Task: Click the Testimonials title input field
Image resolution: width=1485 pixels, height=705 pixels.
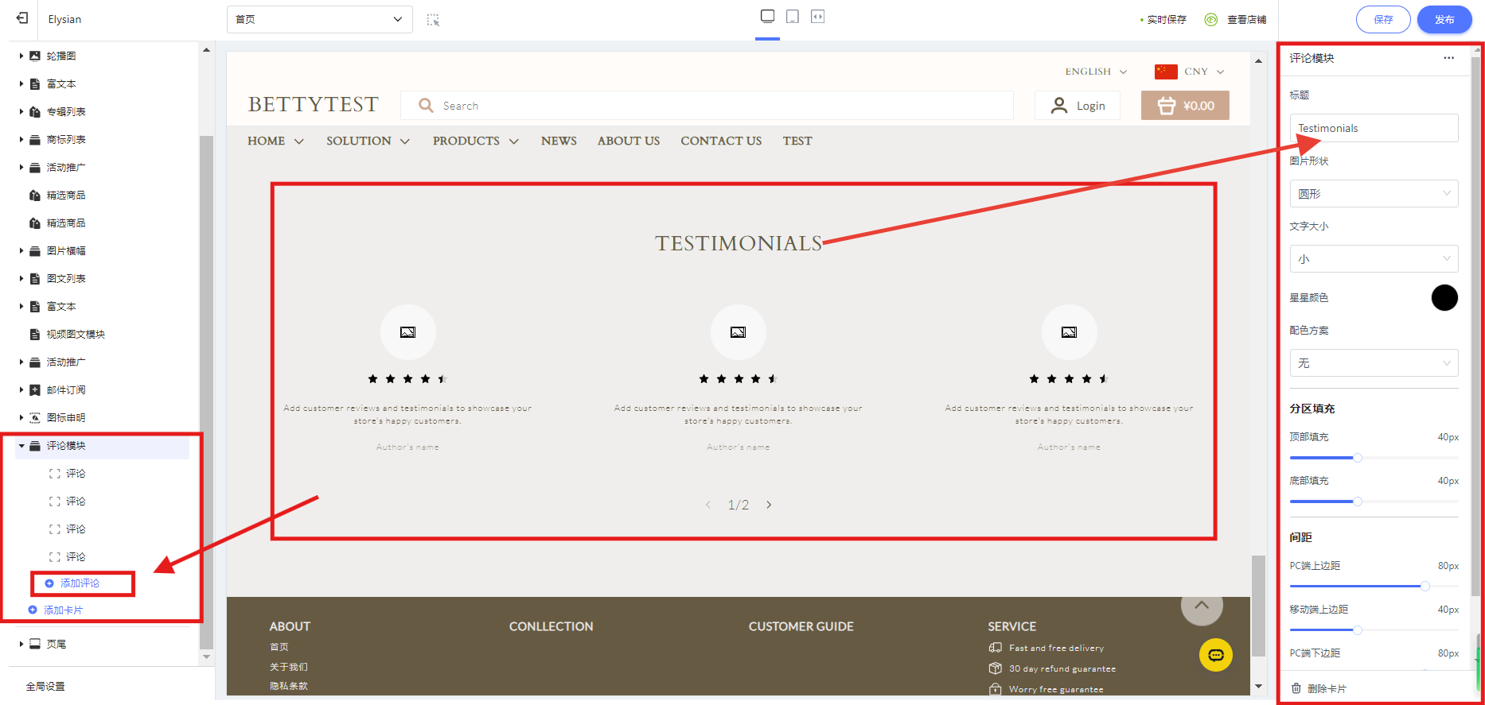Action: [x=1373, y=129]
